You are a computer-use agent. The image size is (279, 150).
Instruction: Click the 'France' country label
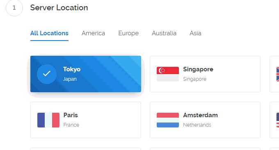coord(71,125)
